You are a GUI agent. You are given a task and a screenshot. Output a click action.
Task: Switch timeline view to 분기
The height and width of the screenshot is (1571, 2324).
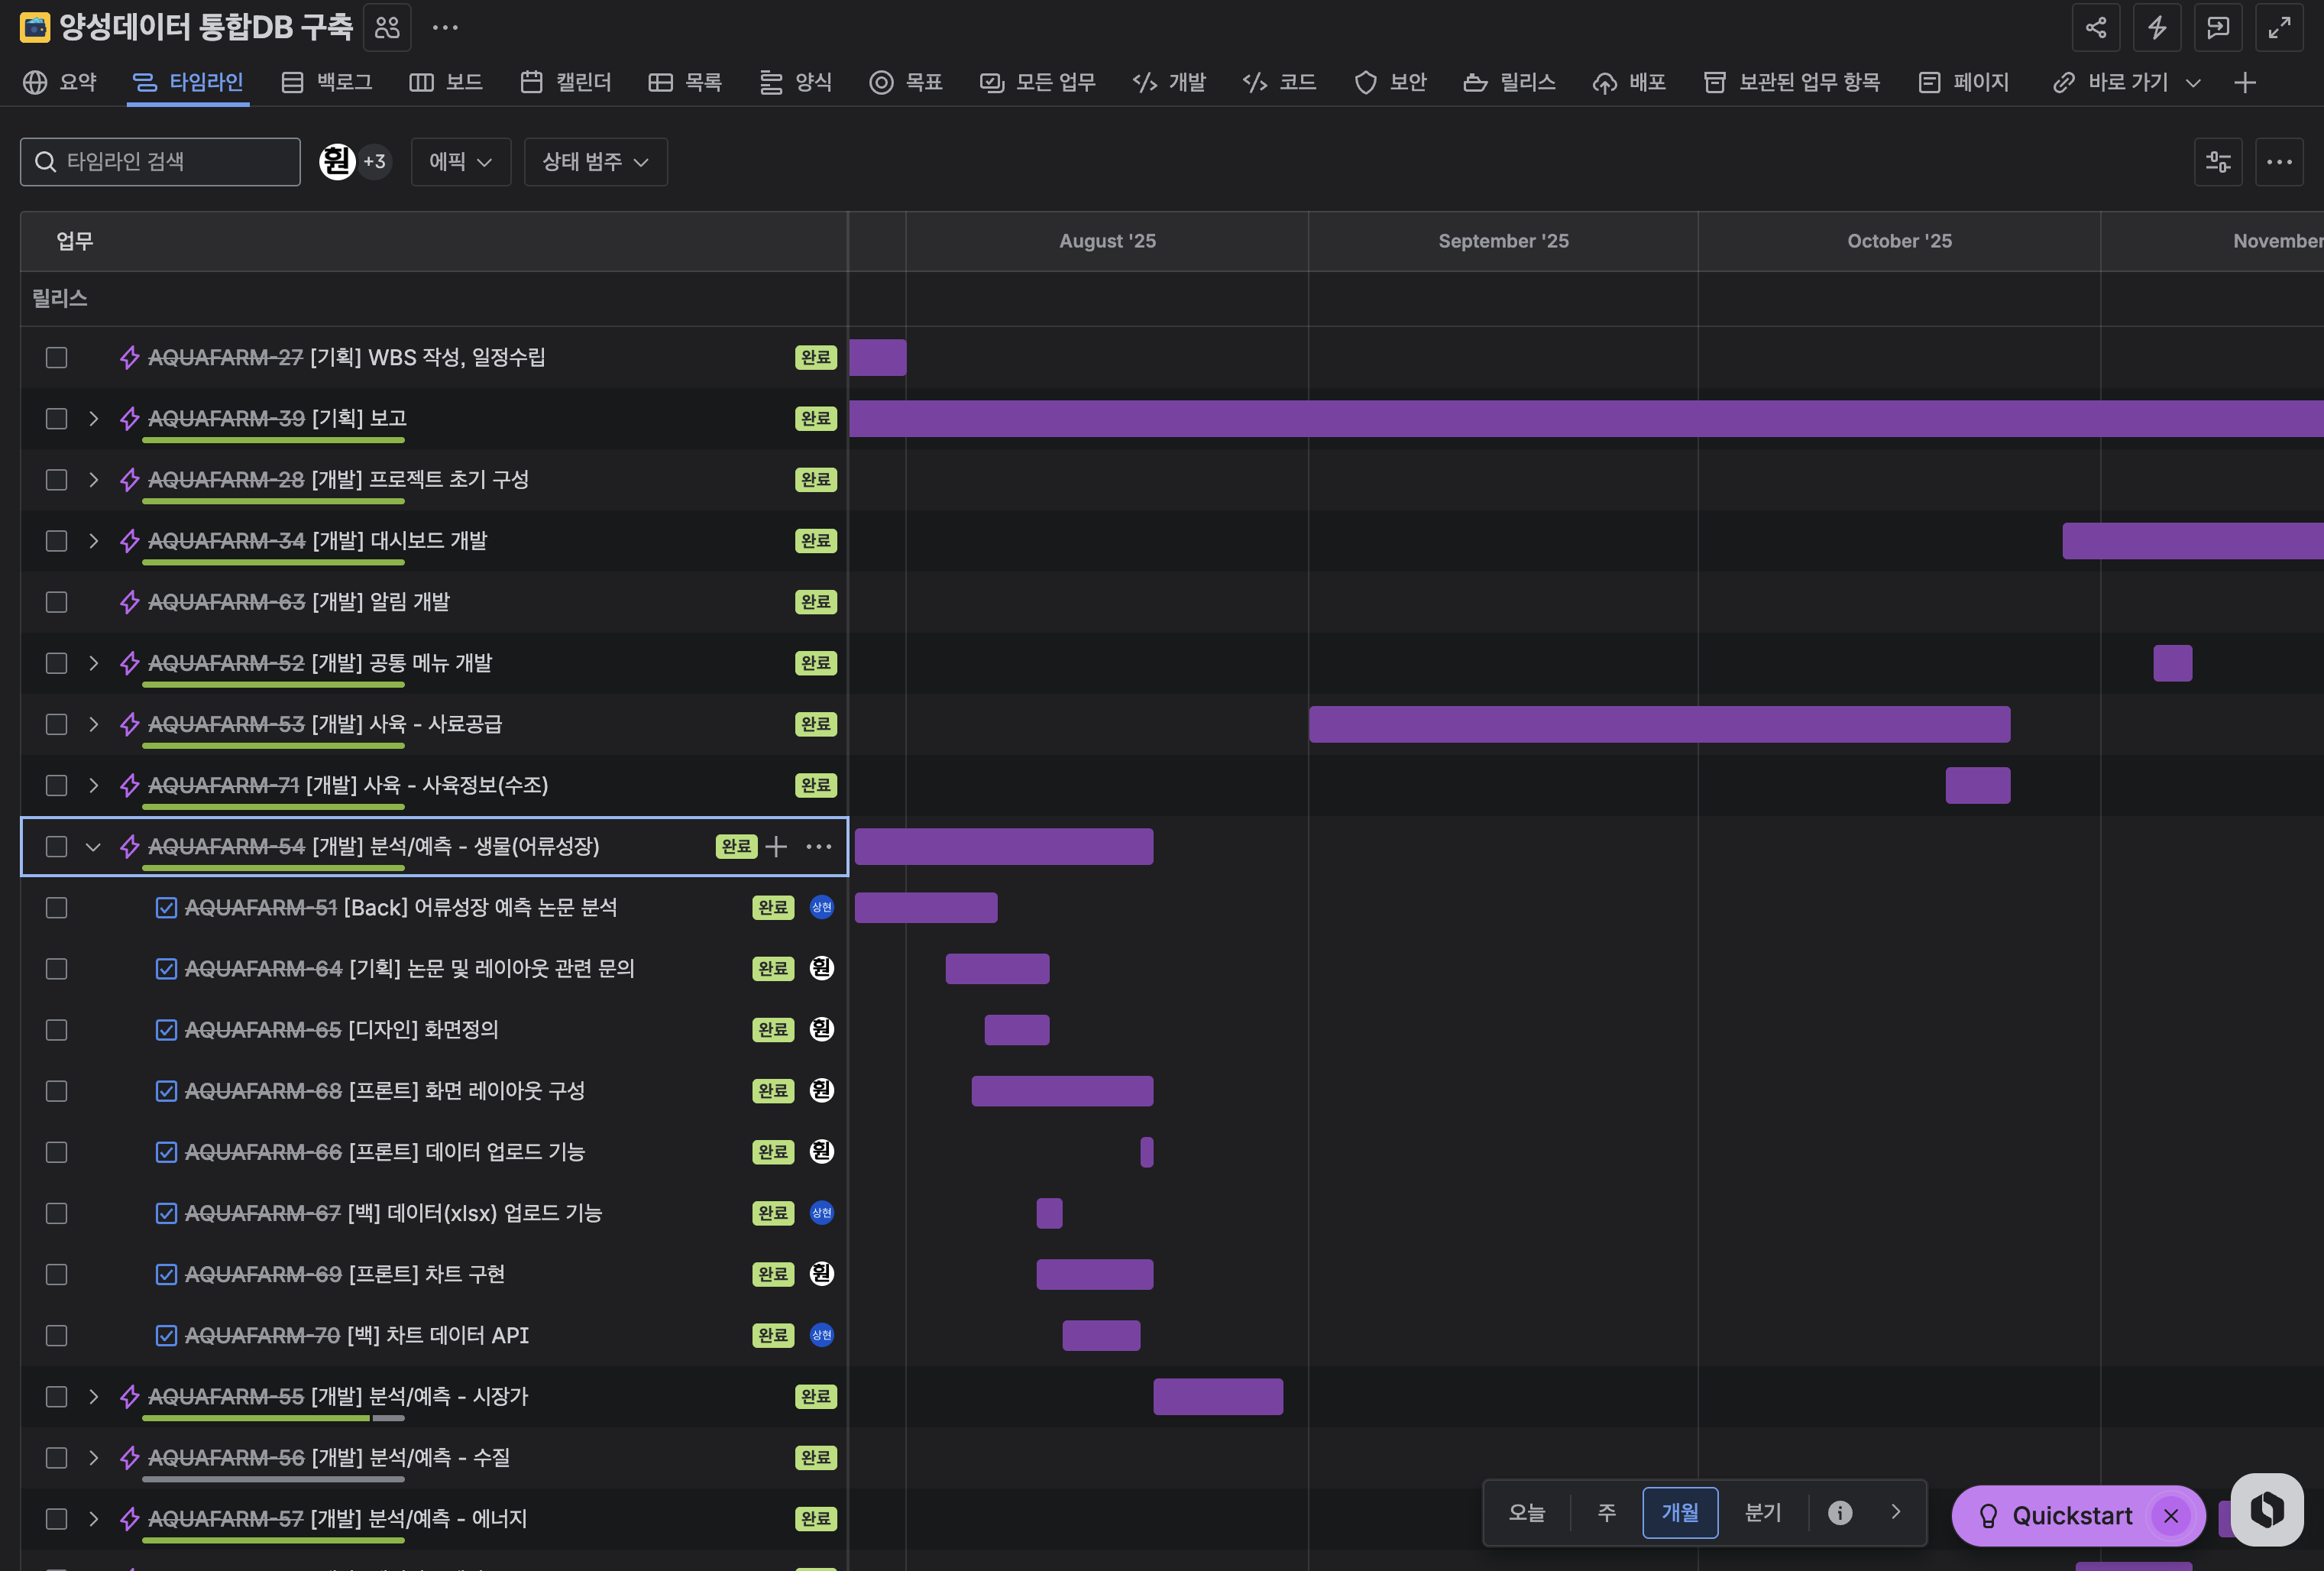[x=1763, y=1513]
